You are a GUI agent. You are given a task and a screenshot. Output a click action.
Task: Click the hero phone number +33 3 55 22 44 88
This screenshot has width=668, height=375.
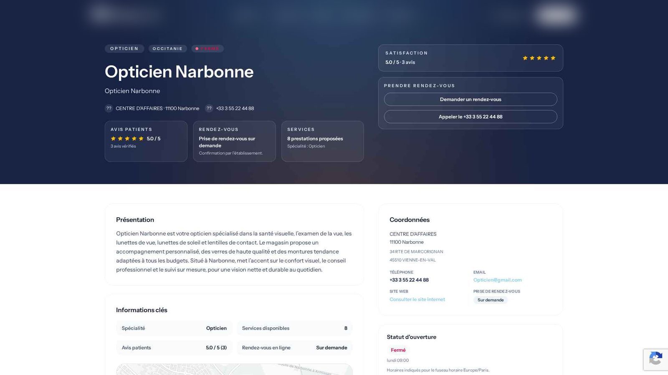[235, 108]
